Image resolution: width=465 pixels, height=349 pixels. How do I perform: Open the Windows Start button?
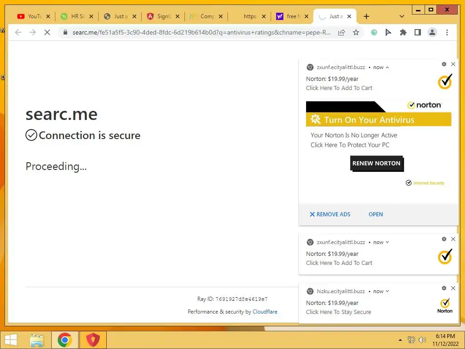click(x=11, y=340)
